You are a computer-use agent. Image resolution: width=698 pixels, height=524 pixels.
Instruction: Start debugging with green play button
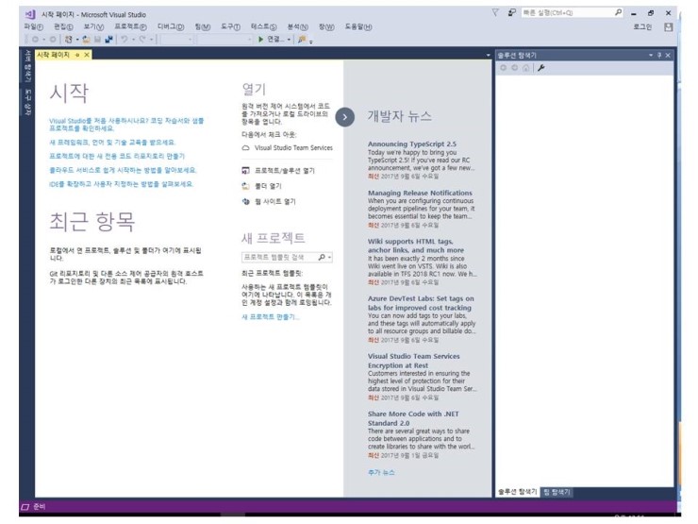261,40
